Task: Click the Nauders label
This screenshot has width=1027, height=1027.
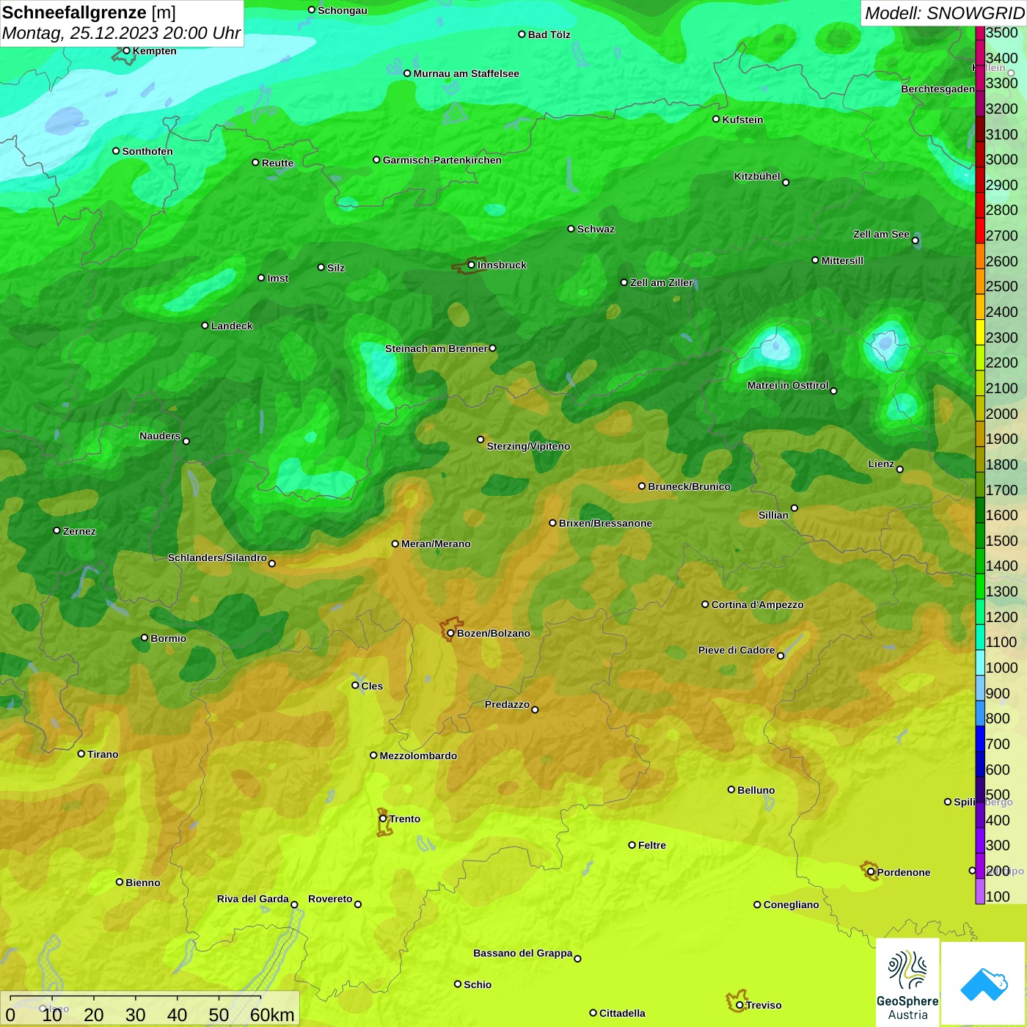Action: 160,436
